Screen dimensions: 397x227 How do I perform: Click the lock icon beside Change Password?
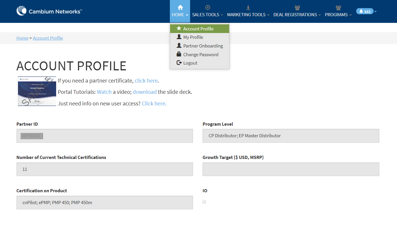click(179, 54)
